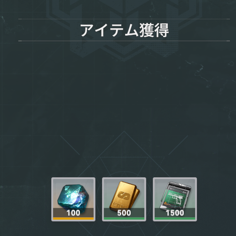Click the 500 quantity label
This screenshot has width=236, height=236.
coord(124,213)
